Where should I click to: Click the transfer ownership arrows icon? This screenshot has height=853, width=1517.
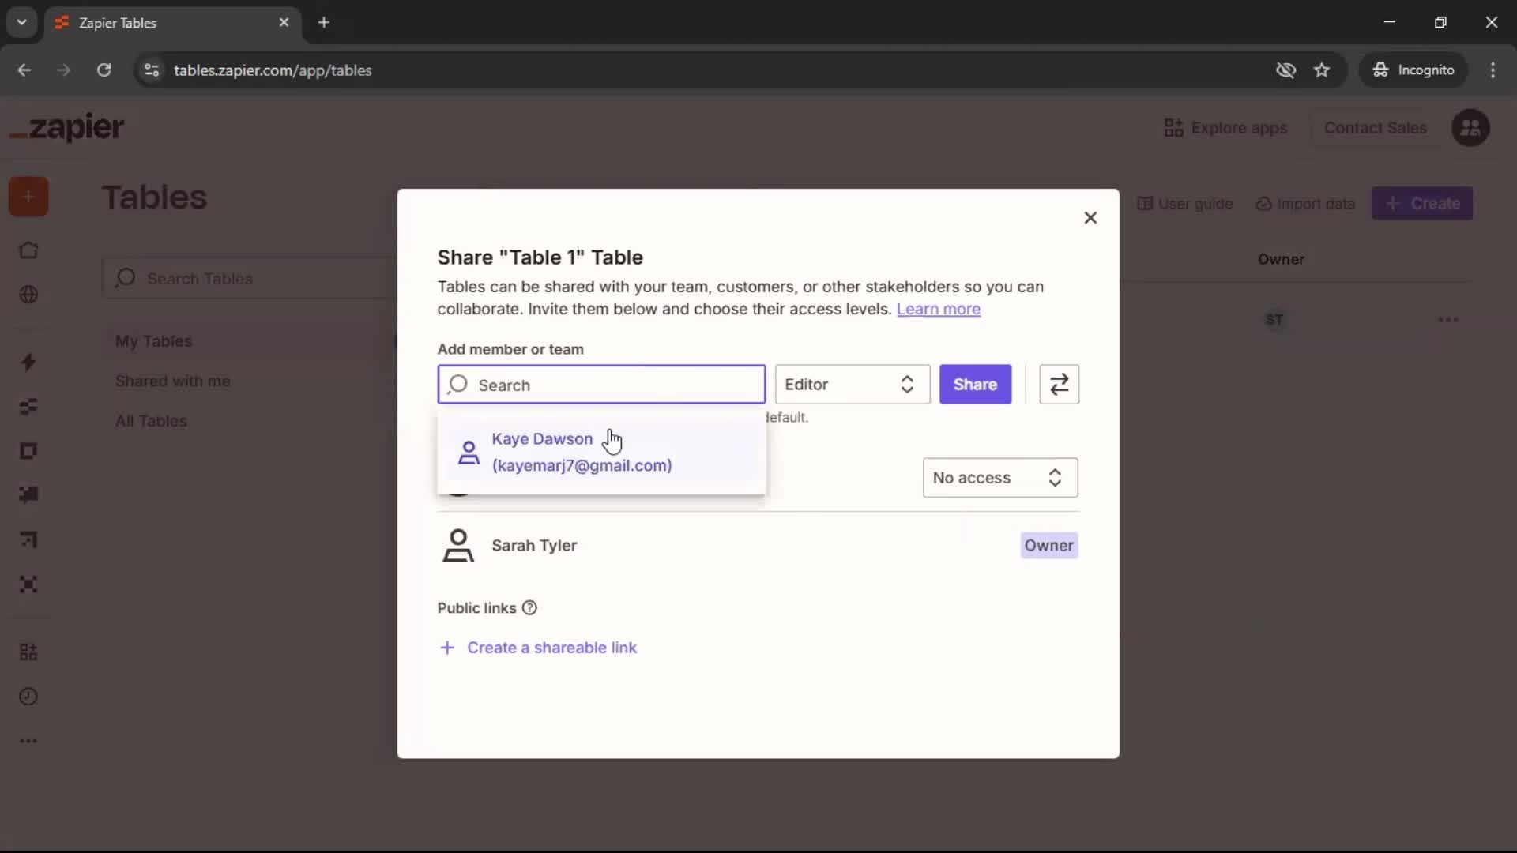1059,385
